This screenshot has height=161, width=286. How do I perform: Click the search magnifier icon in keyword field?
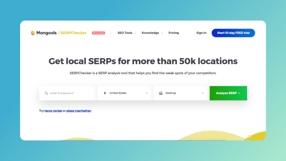pos(46,93)
